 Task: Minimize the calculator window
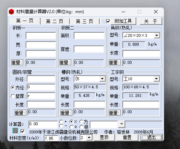click(x=123, y=12)
